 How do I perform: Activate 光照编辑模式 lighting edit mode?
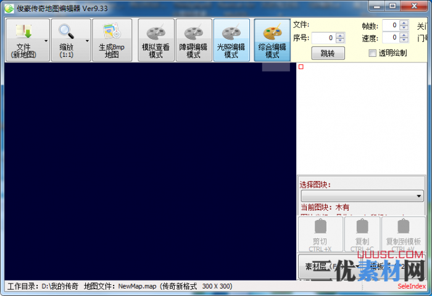tap(231, 40)
